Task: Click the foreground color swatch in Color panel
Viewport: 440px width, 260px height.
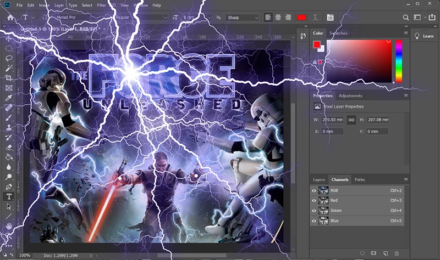Action: tap(317, 44)
